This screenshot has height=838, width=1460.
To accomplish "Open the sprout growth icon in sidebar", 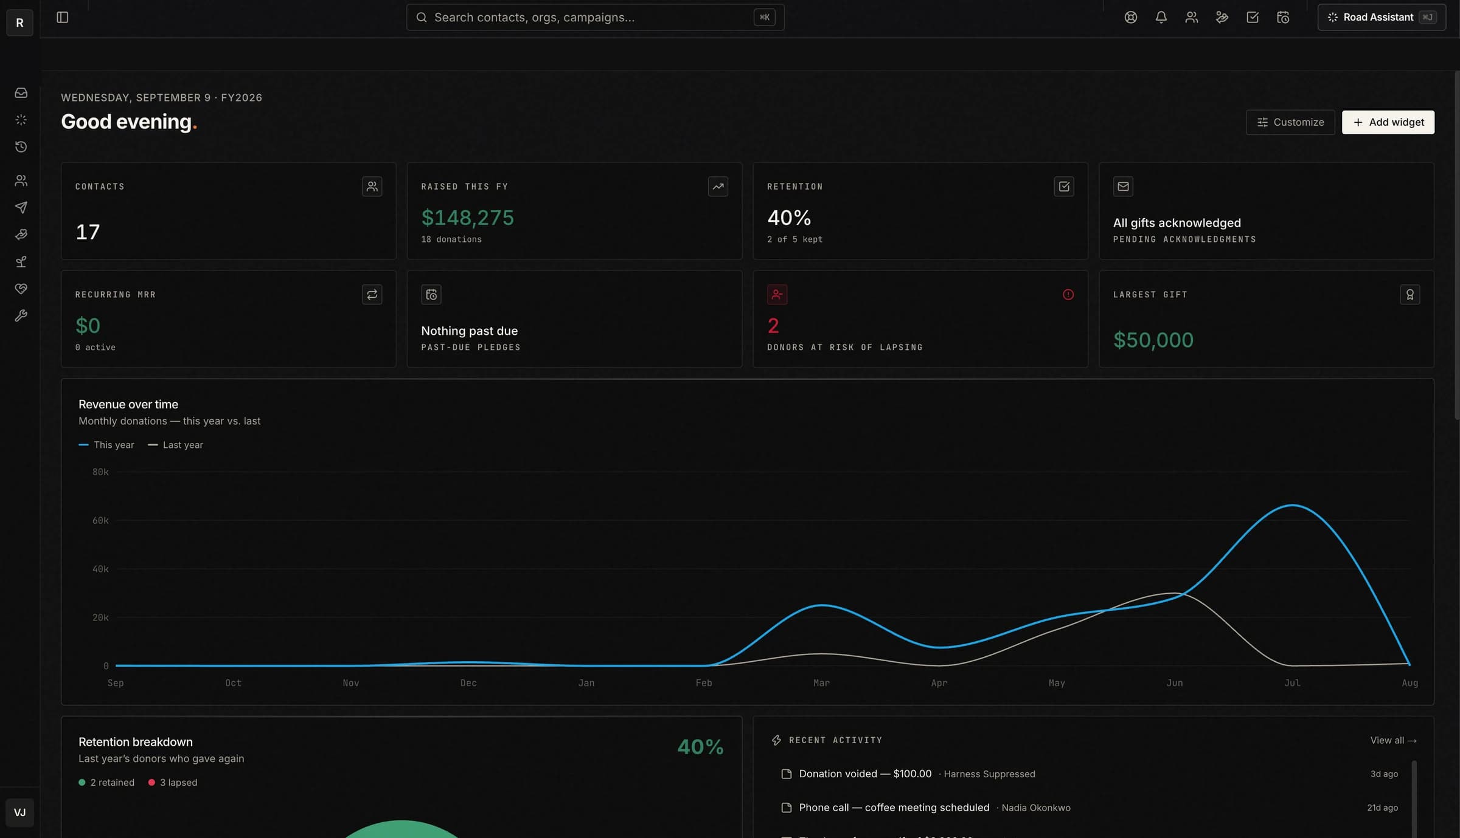I will [21, 261].
